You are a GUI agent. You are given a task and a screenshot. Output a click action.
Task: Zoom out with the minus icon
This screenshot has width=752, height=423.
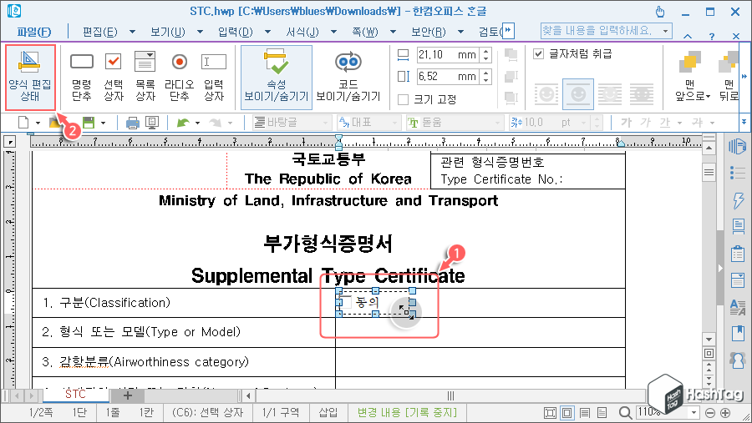tap(710, 412)
